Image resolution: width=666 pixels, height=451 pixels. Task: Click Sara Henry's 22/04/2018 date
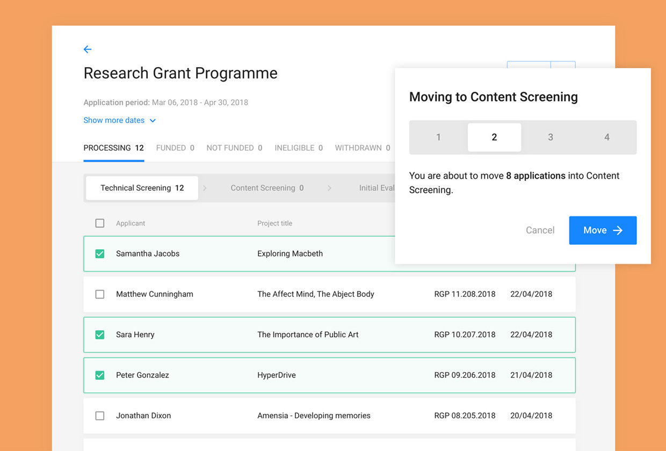click(531, 334)
